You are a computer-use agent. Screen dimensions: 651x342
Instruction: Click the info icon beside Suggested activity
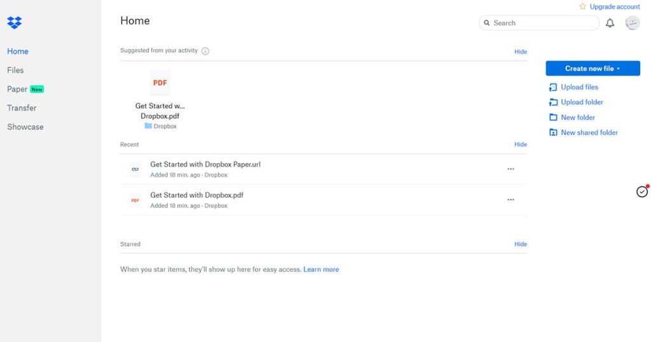point(205,51)
